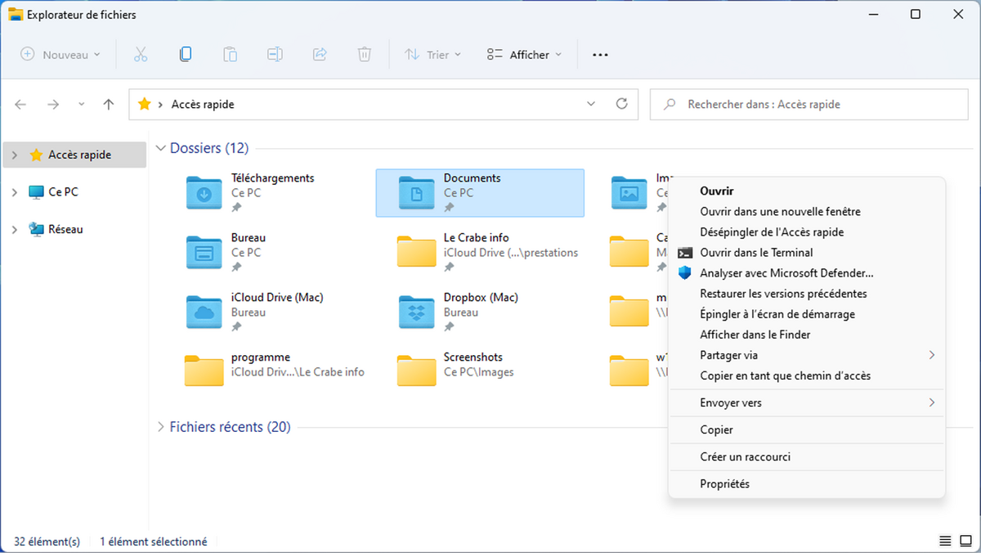The height and width of the screenshot is (553, 981).
Task: Choose Restaurer les versions précédentes
Action: 807,294
